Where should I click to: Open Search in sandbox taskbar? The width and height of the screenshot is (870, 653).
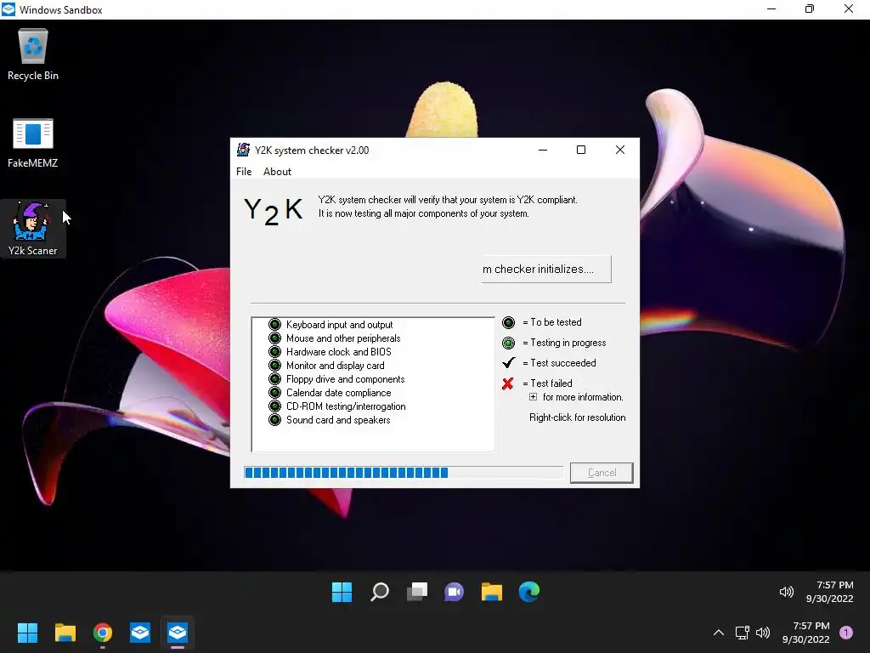point(380,592)
